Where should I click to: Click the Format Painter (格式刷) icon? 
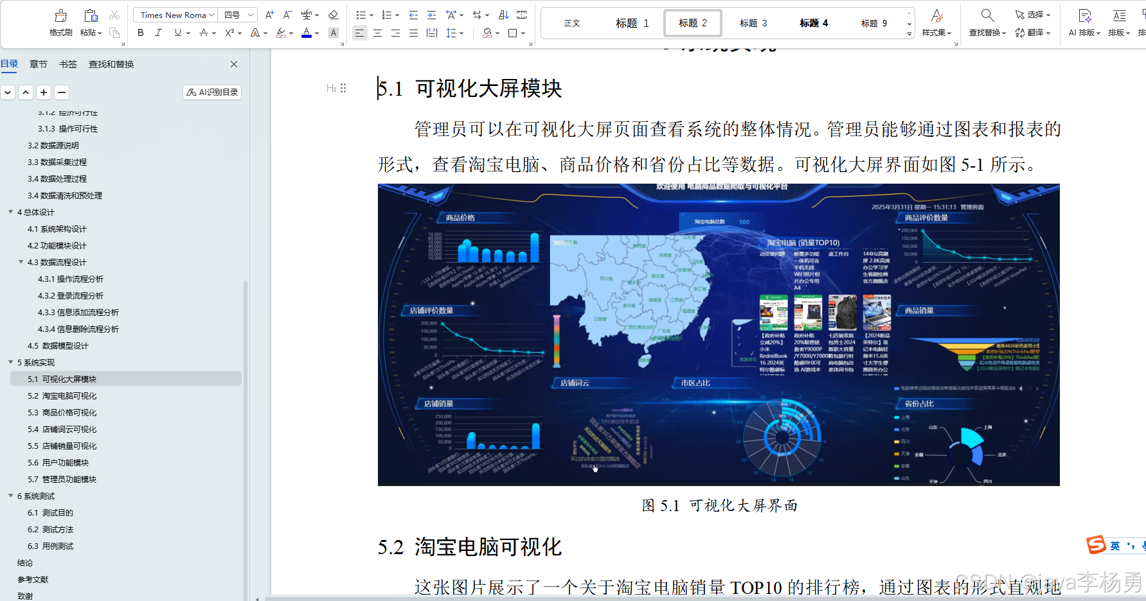click(x=61, y=15)
